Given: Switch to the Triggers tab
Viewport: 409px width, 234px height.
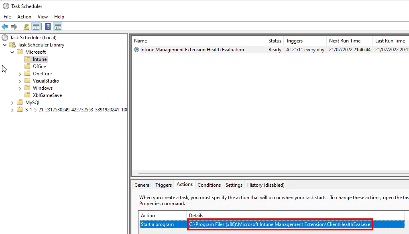Looking at the screenshot, I should pos(163,185).
